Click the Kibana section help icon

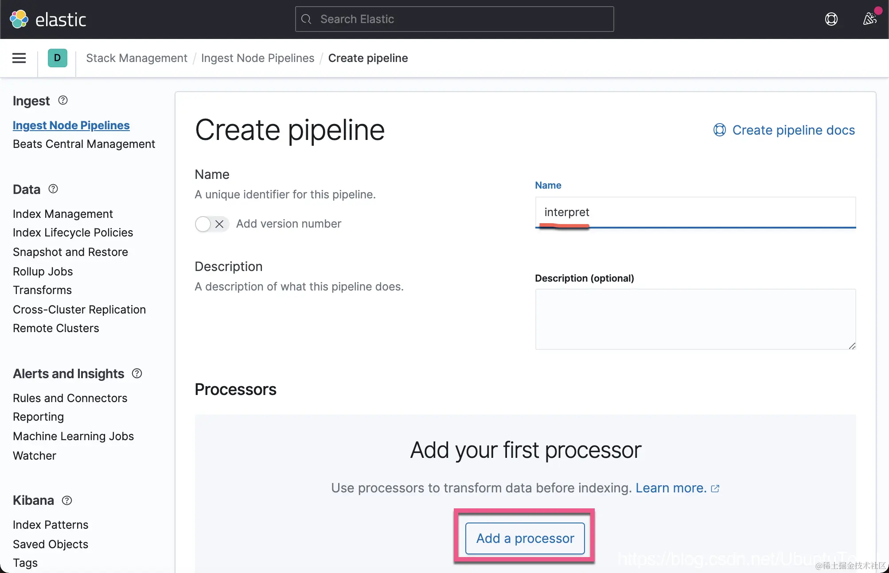tap(67, 500)
